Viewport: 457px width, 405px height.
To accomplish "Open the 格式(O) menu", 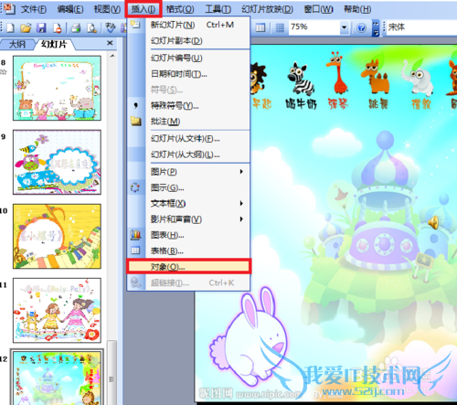I will (180, 9).
